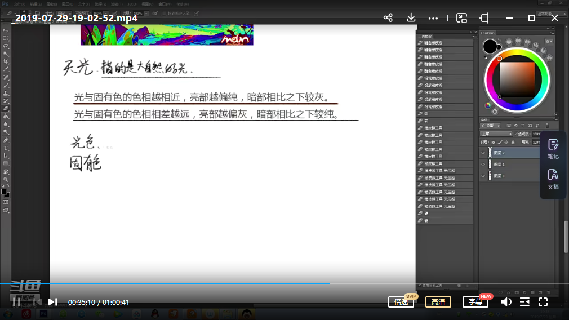Image resolution: width=569 pixels, height=320 pixels.
Task: Switch to the Coolorus panel tab
Action: pos(487,33)
